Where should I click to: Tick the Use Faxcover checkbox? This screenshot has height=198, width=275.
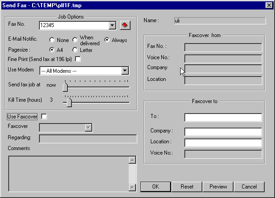(44, 116)
